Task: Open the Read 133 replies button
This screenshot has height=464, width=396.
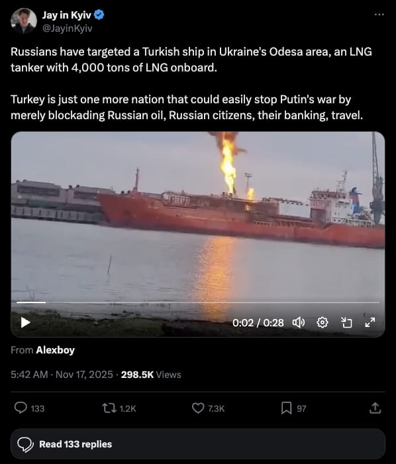Action: pyautogui.click(x=198, y=444)
